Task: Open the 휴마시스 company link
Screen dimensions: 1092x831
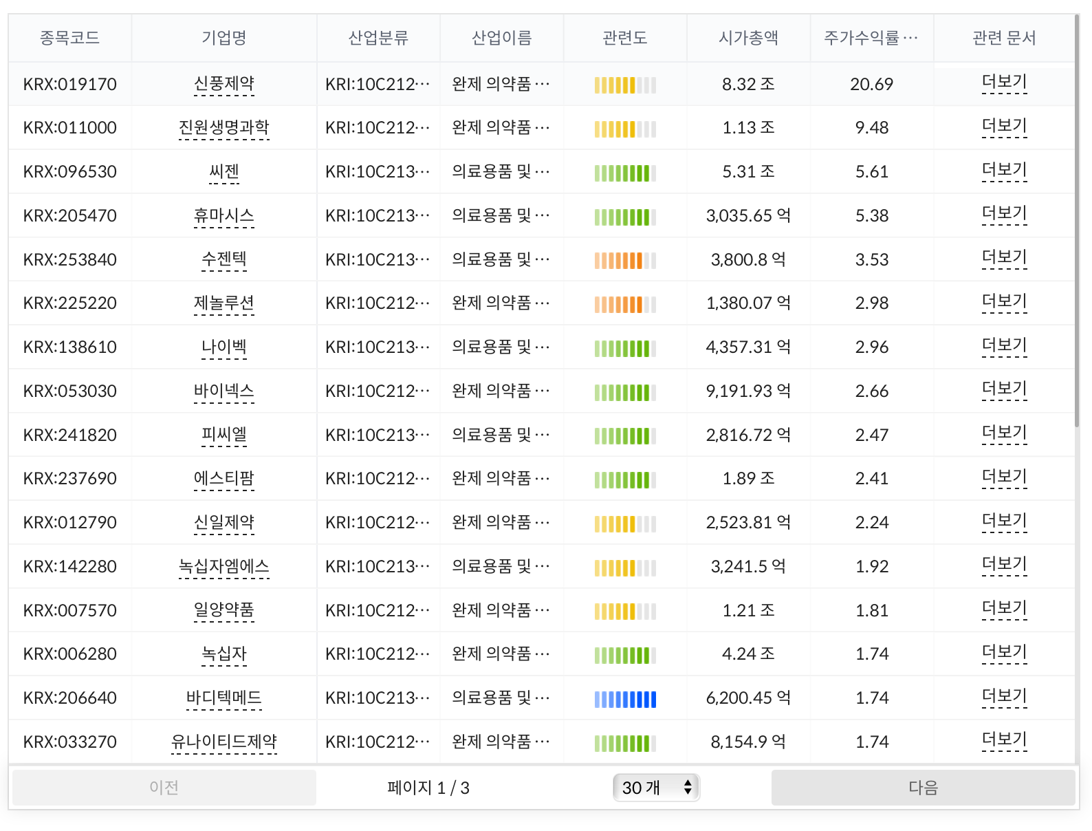Action: 224,216
